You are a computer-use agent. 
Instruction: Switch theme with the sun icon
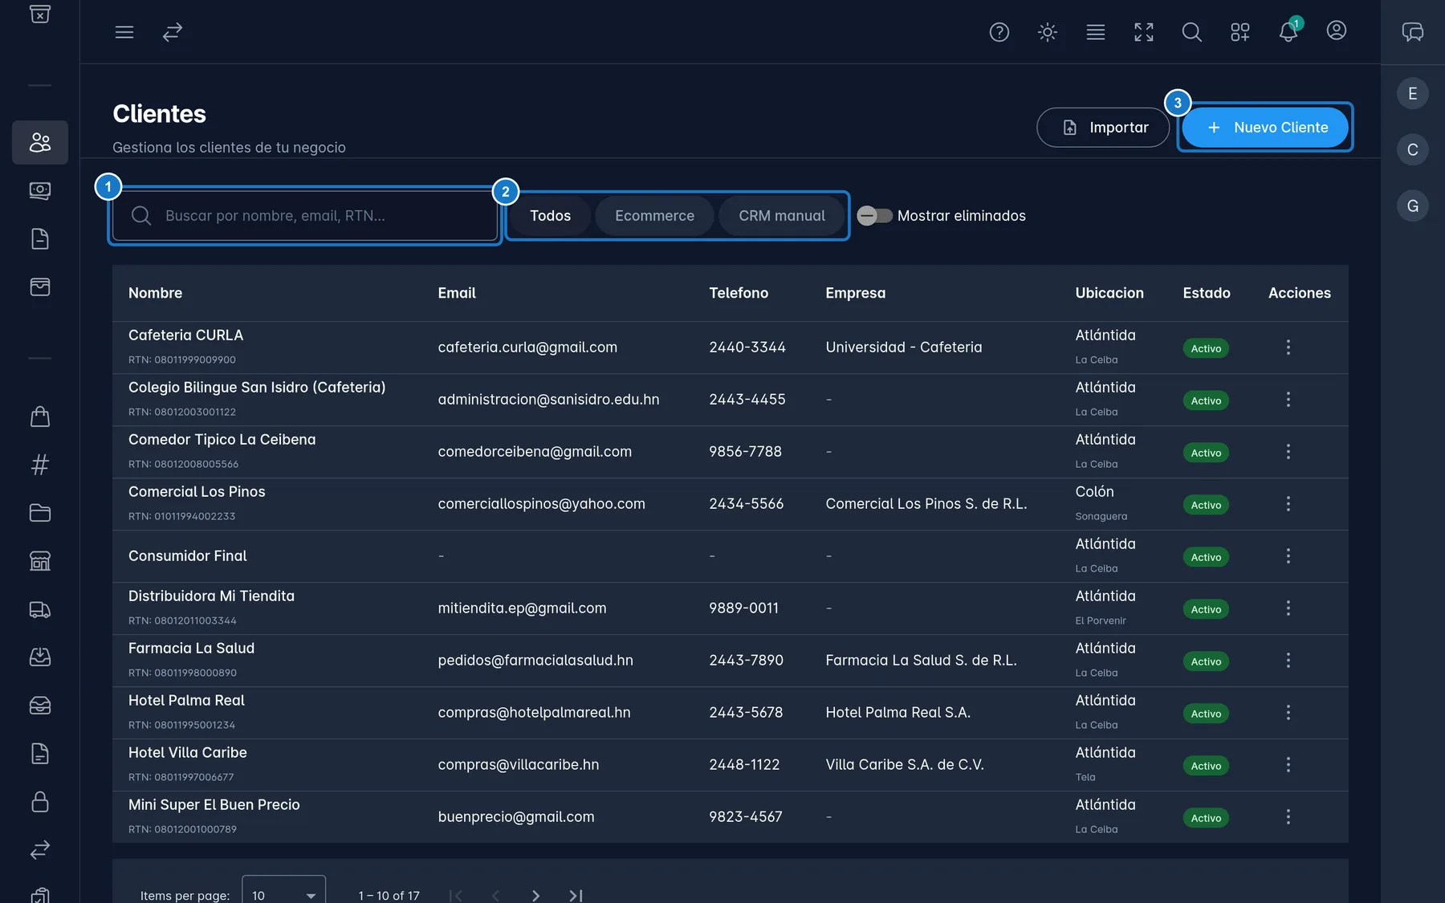pyautogui.click(x=1048, y=32)
